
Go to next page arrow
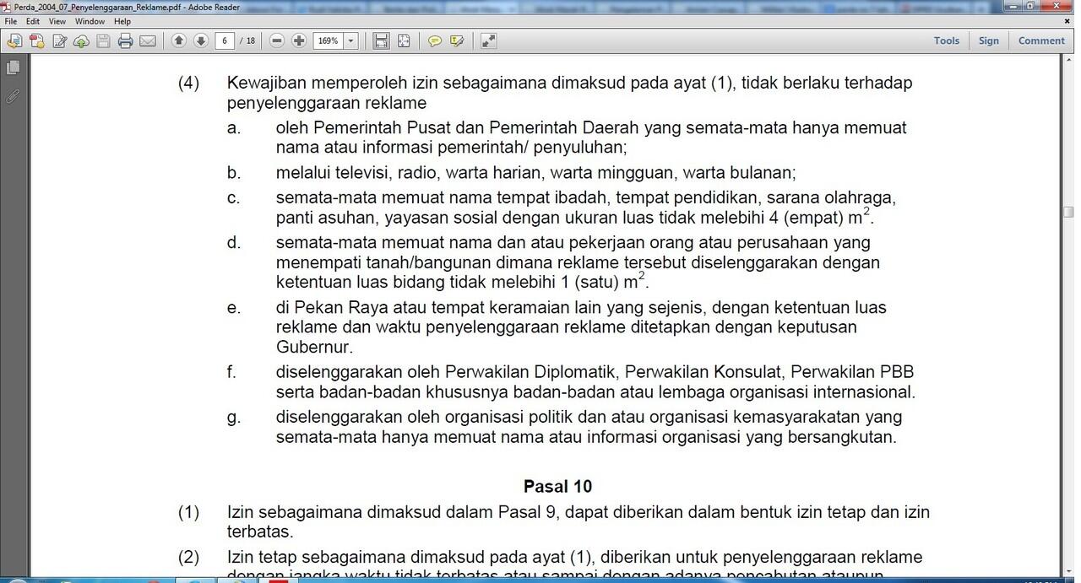[x=200, y=40]
